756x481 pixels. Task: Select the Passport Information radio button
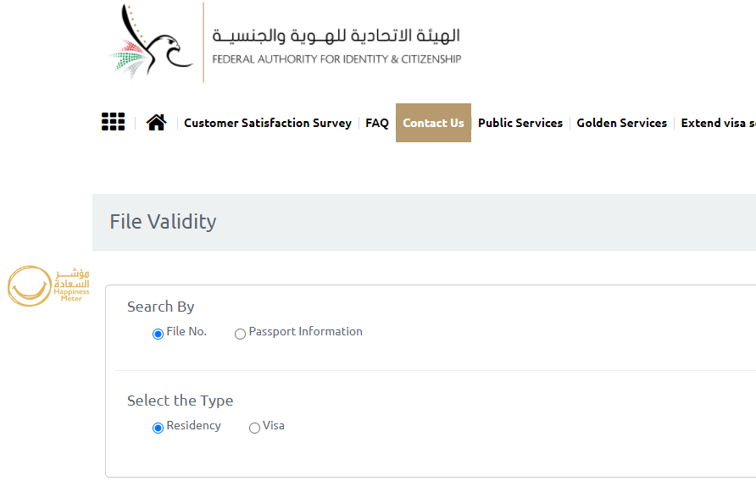pos(240,334)
